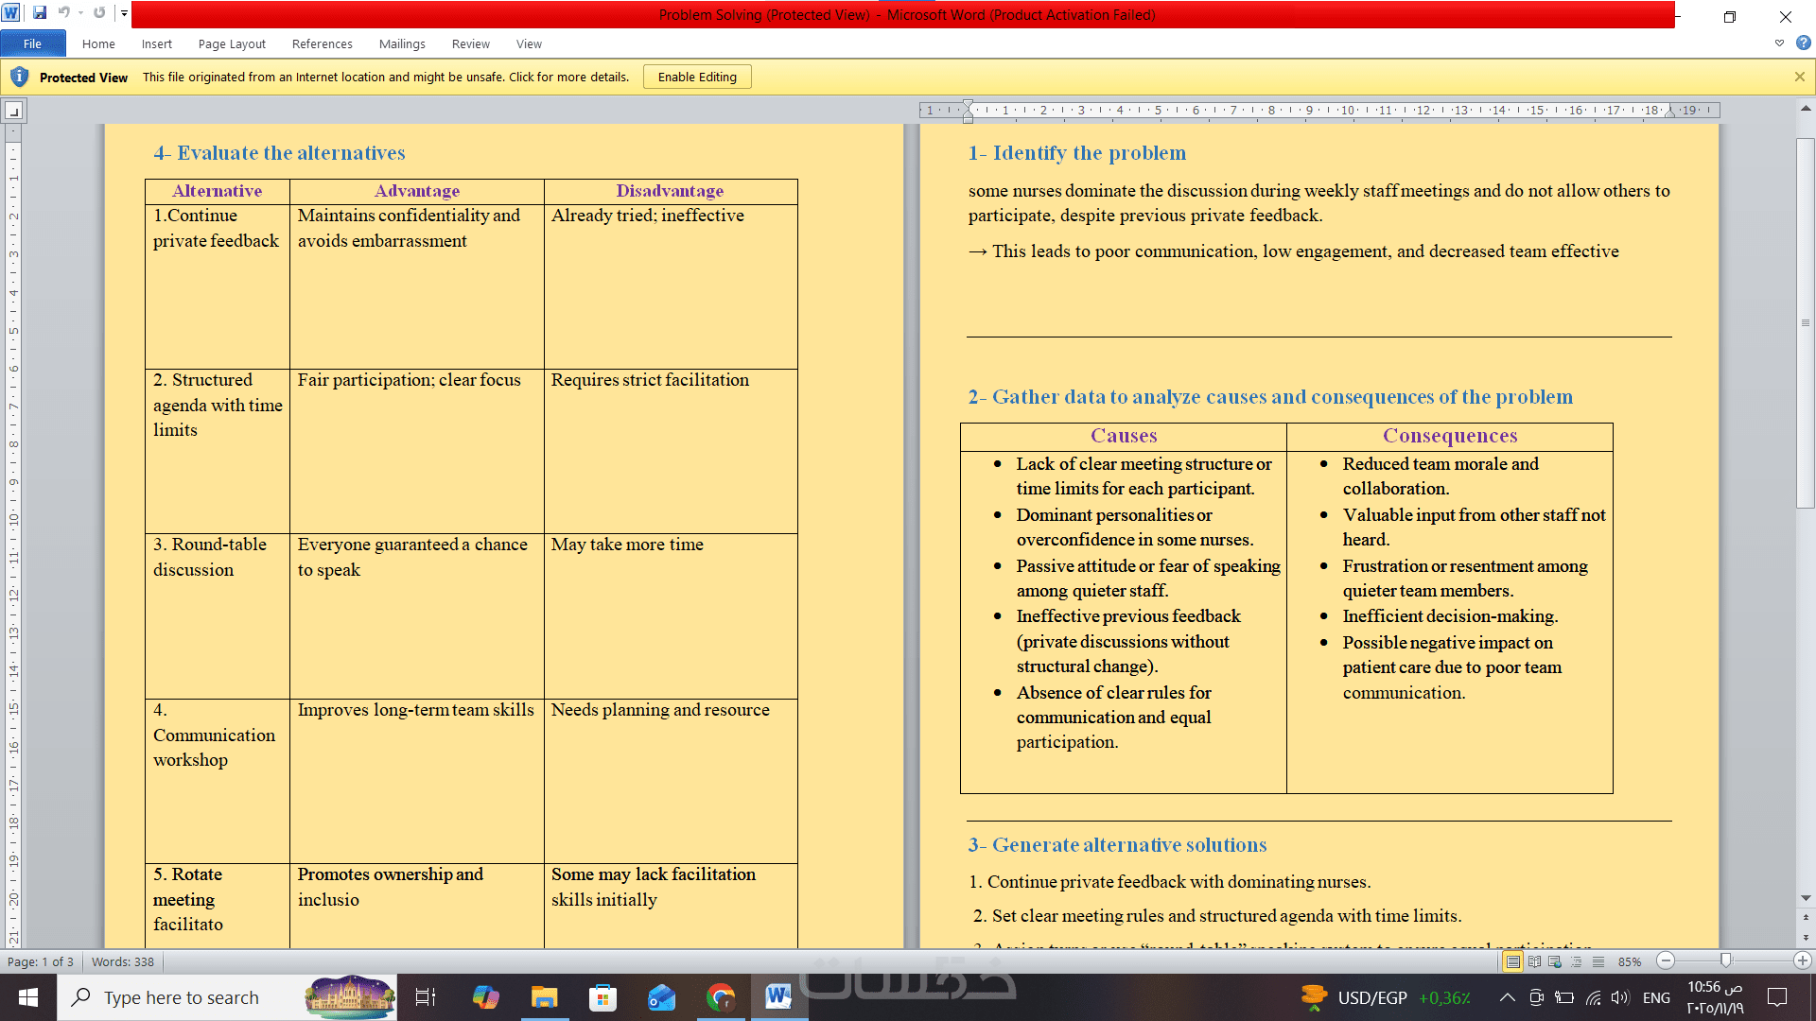
Task: Switch to Full Screen Reading view icon
Action: (x=1534, y=961)
